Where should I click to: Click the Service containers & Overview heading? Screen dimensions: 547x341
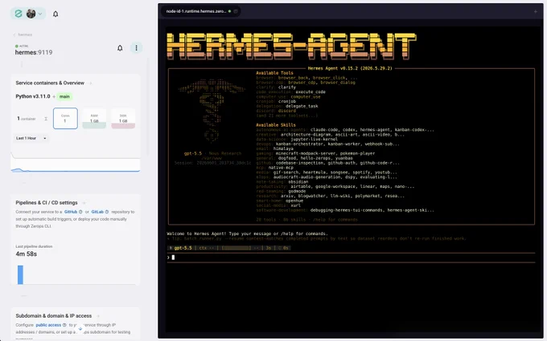click(50, 83)
